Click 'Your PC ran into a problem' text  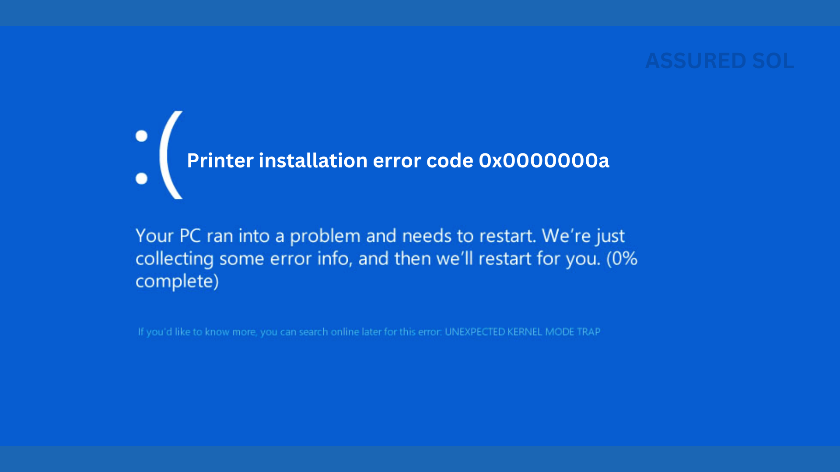(x=248, y=236)
